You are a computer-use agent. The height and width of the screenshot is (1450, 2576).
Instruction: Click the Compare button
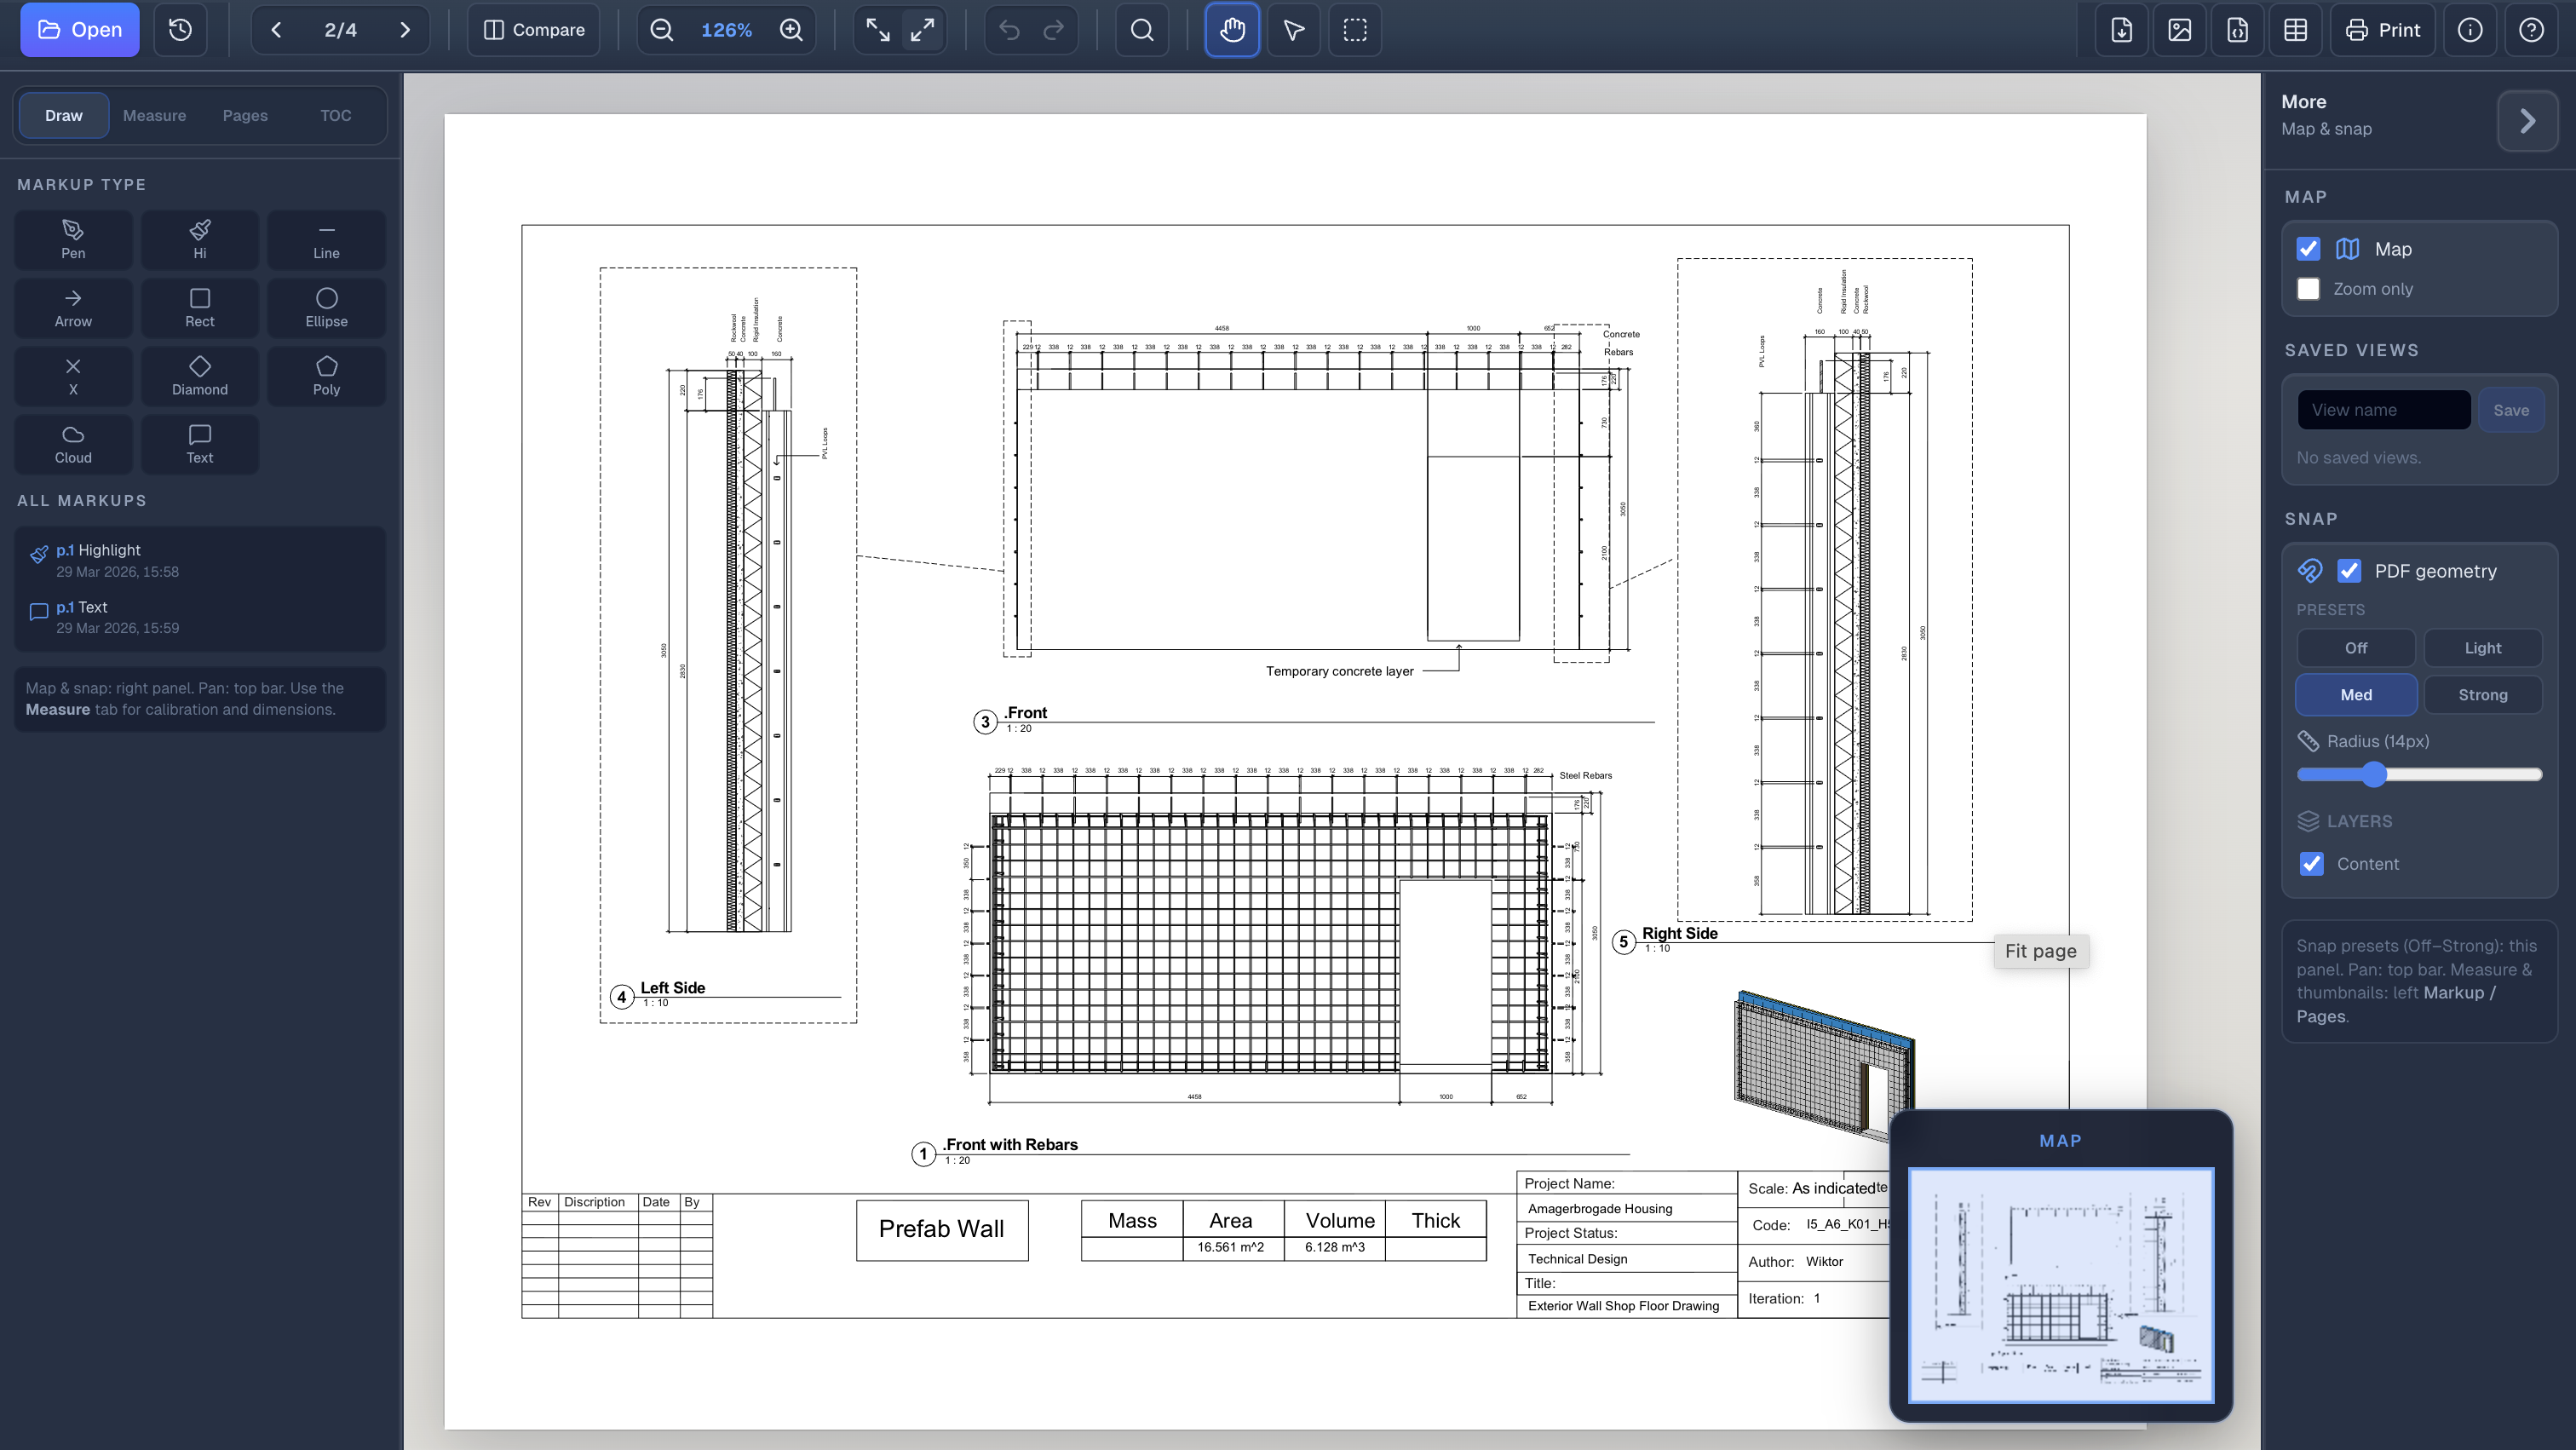(x=534, y=30)
